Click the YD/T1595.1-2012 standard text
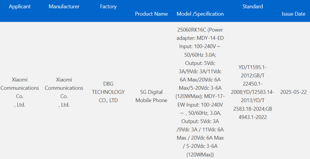The height and width of the screenshot is (159, 310). 253,67
